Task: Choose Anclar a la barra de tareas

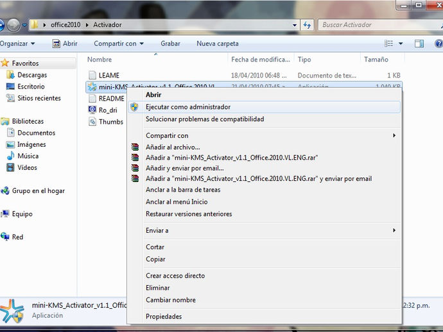Action: click(264, 190)
